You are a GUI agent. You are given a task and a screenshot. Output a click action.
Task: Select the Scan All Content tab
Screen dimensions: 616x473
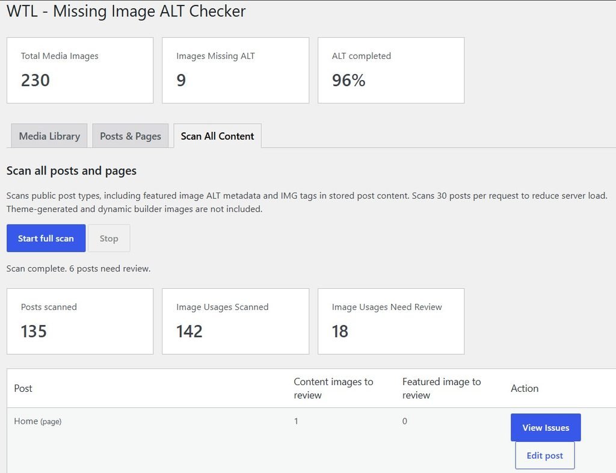point(217,136)
